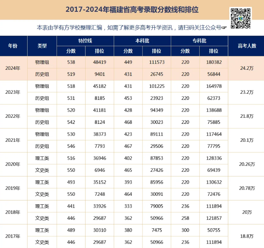This screenshot has width=264, height=248.
Task: Click the 20.26万 exam headcount cell
Action: tap(247, 164)
